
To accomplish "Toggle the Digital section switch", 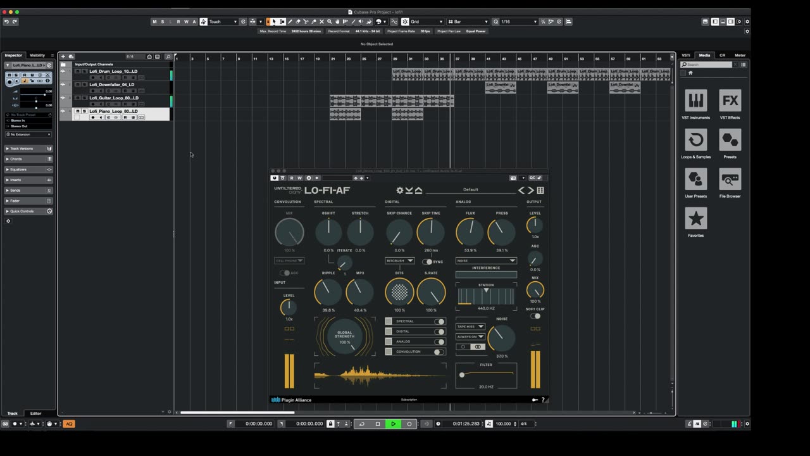I will point(439,331).
